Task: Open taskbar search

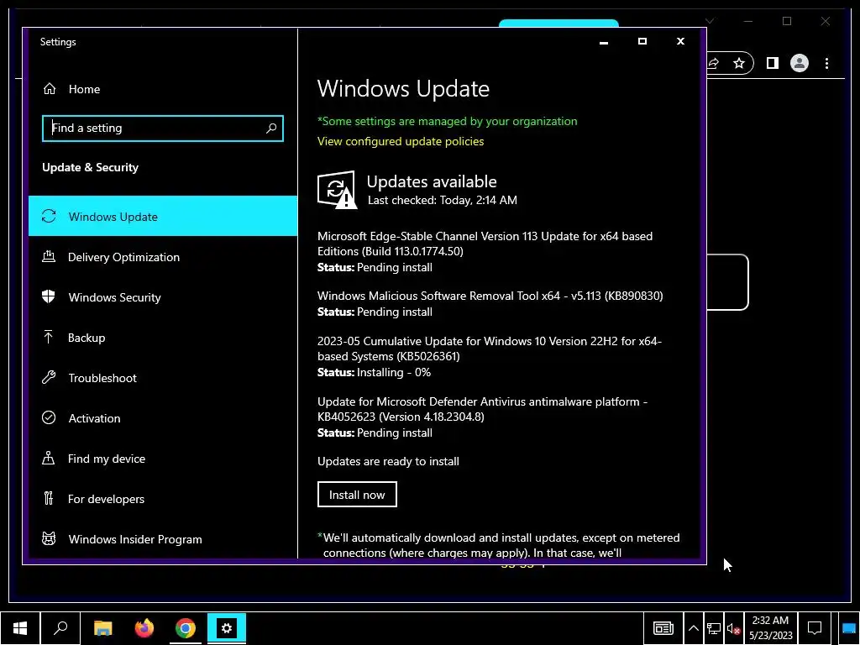Action: click(60, 628)
